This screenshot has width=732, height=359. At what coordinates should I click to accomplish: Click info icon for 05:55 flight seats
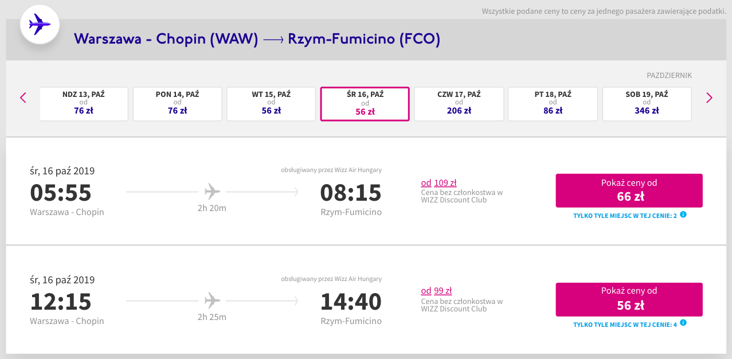683,215
